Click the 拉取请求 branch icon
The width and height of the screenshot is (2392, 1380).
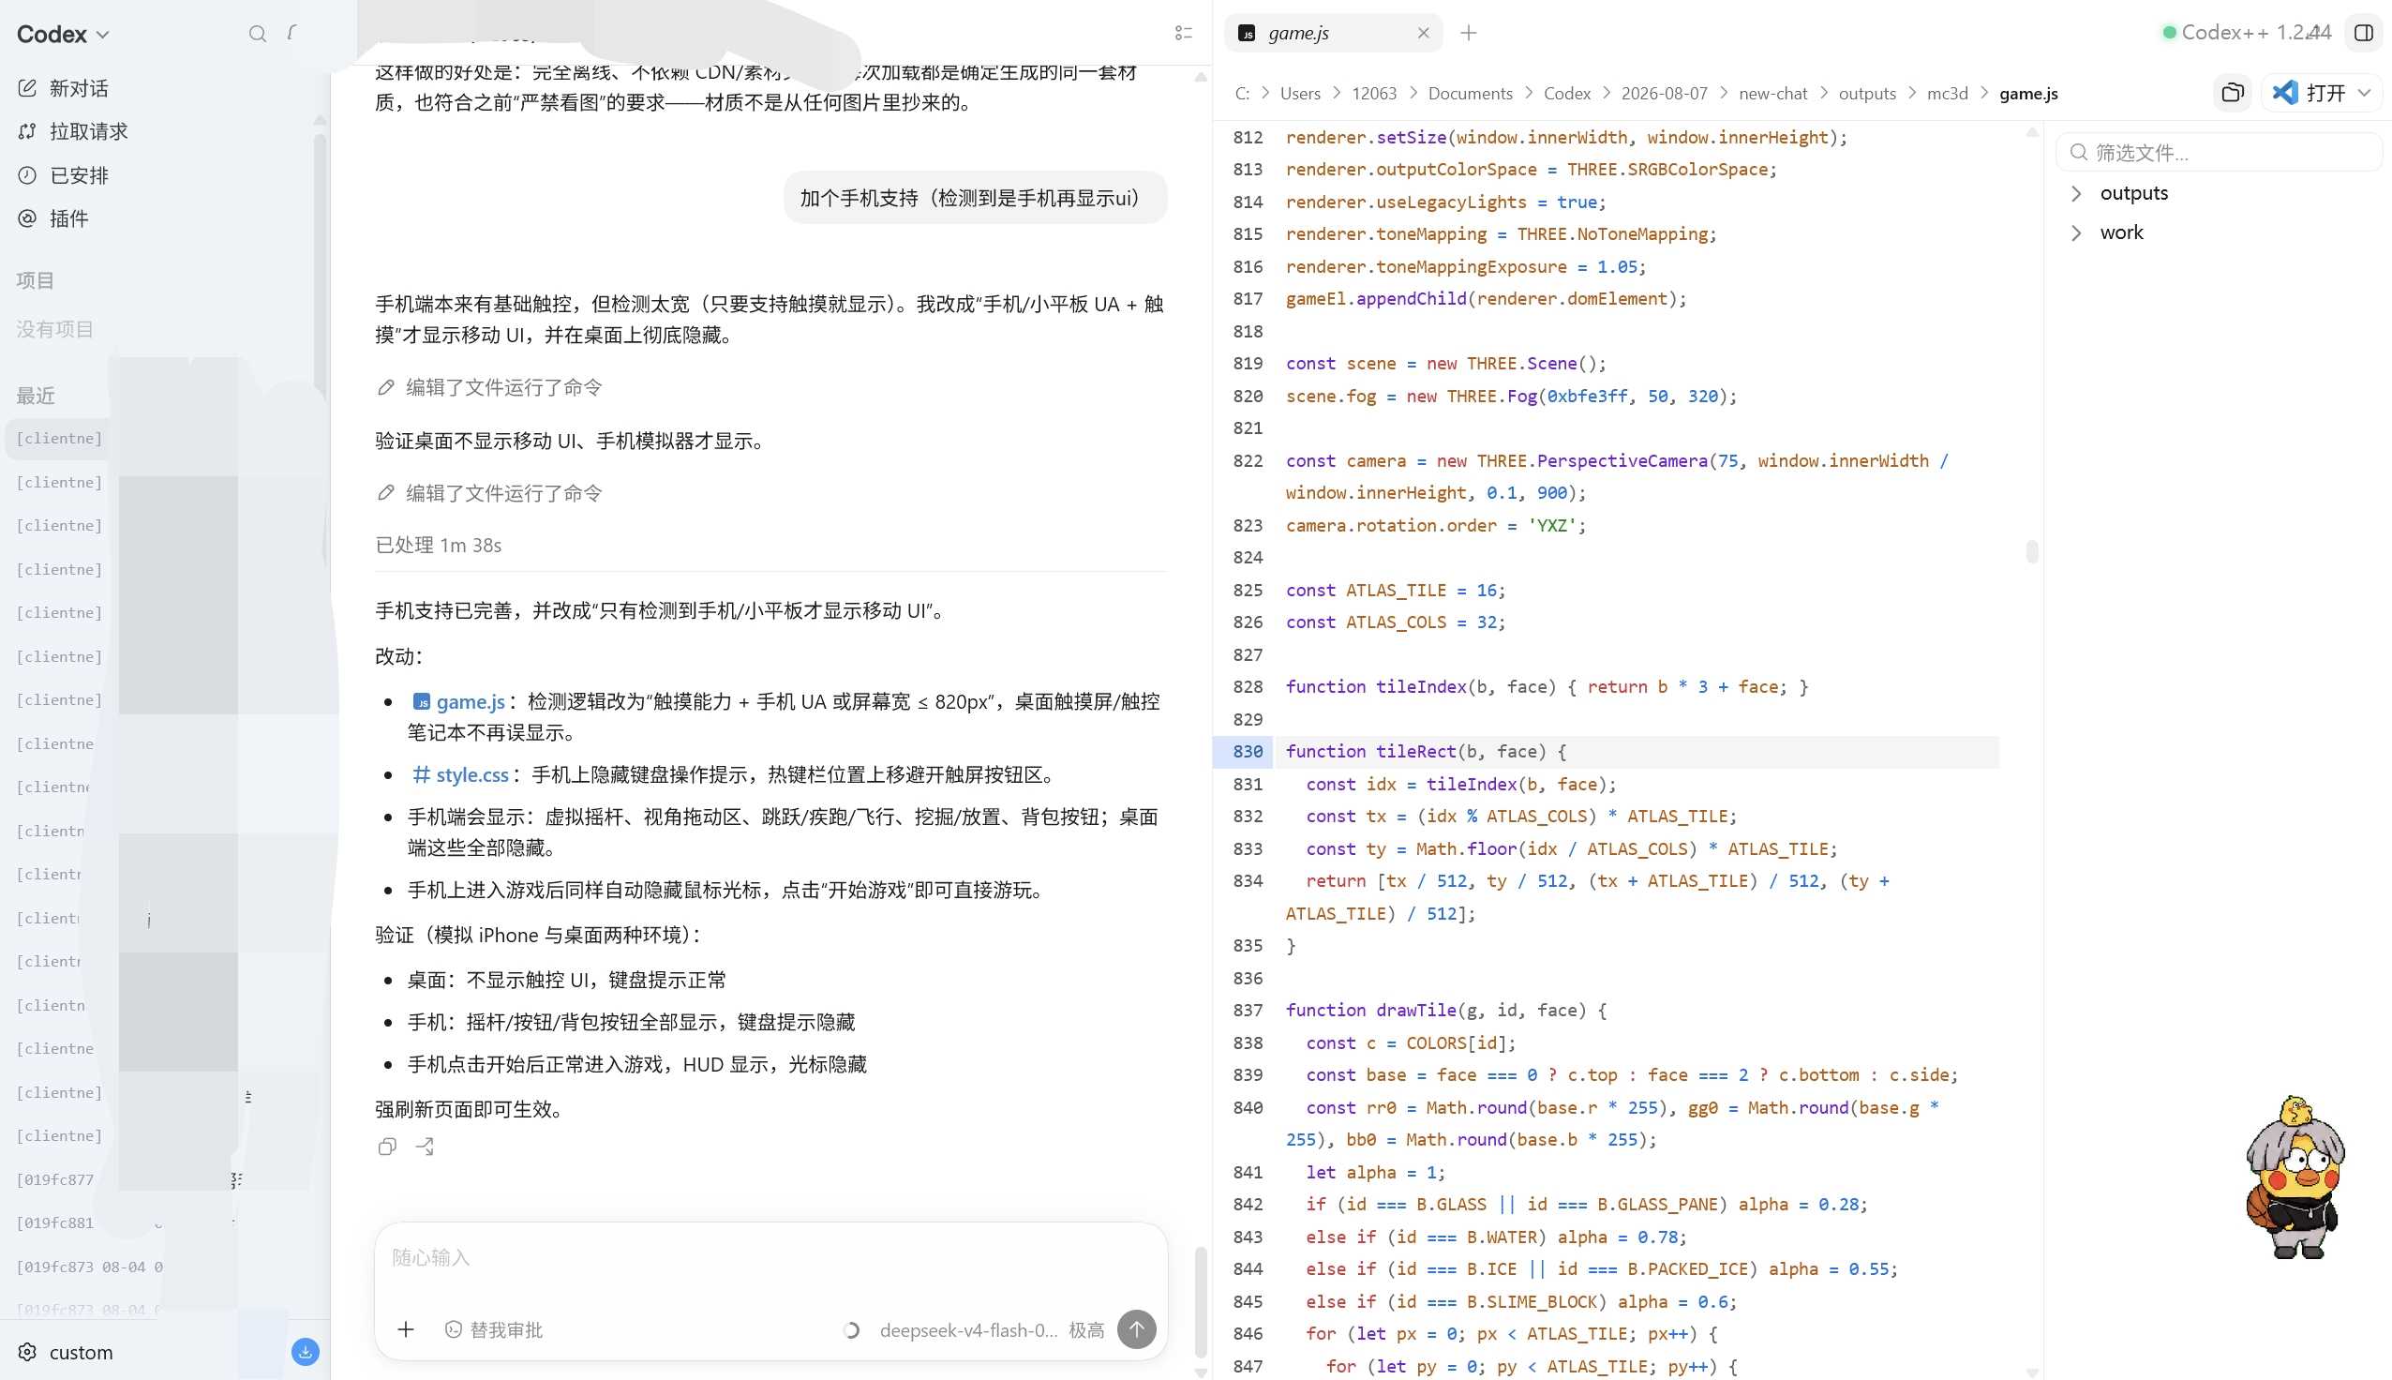coord(27,132)
